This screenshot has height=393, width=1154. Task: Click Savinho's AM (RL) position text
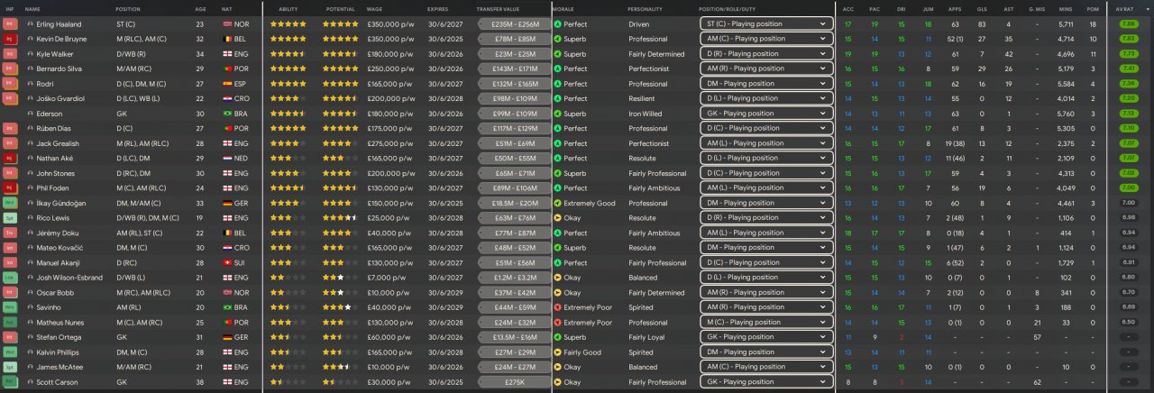coord(128,307)
